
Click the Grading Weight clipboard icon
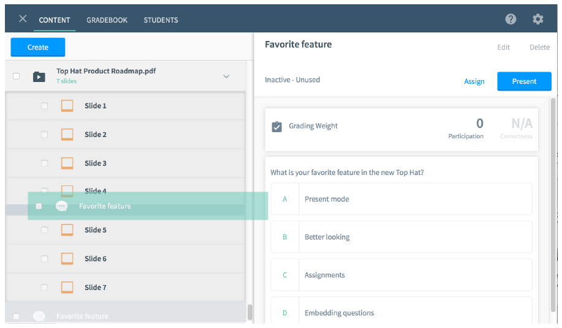coord(276,127)
